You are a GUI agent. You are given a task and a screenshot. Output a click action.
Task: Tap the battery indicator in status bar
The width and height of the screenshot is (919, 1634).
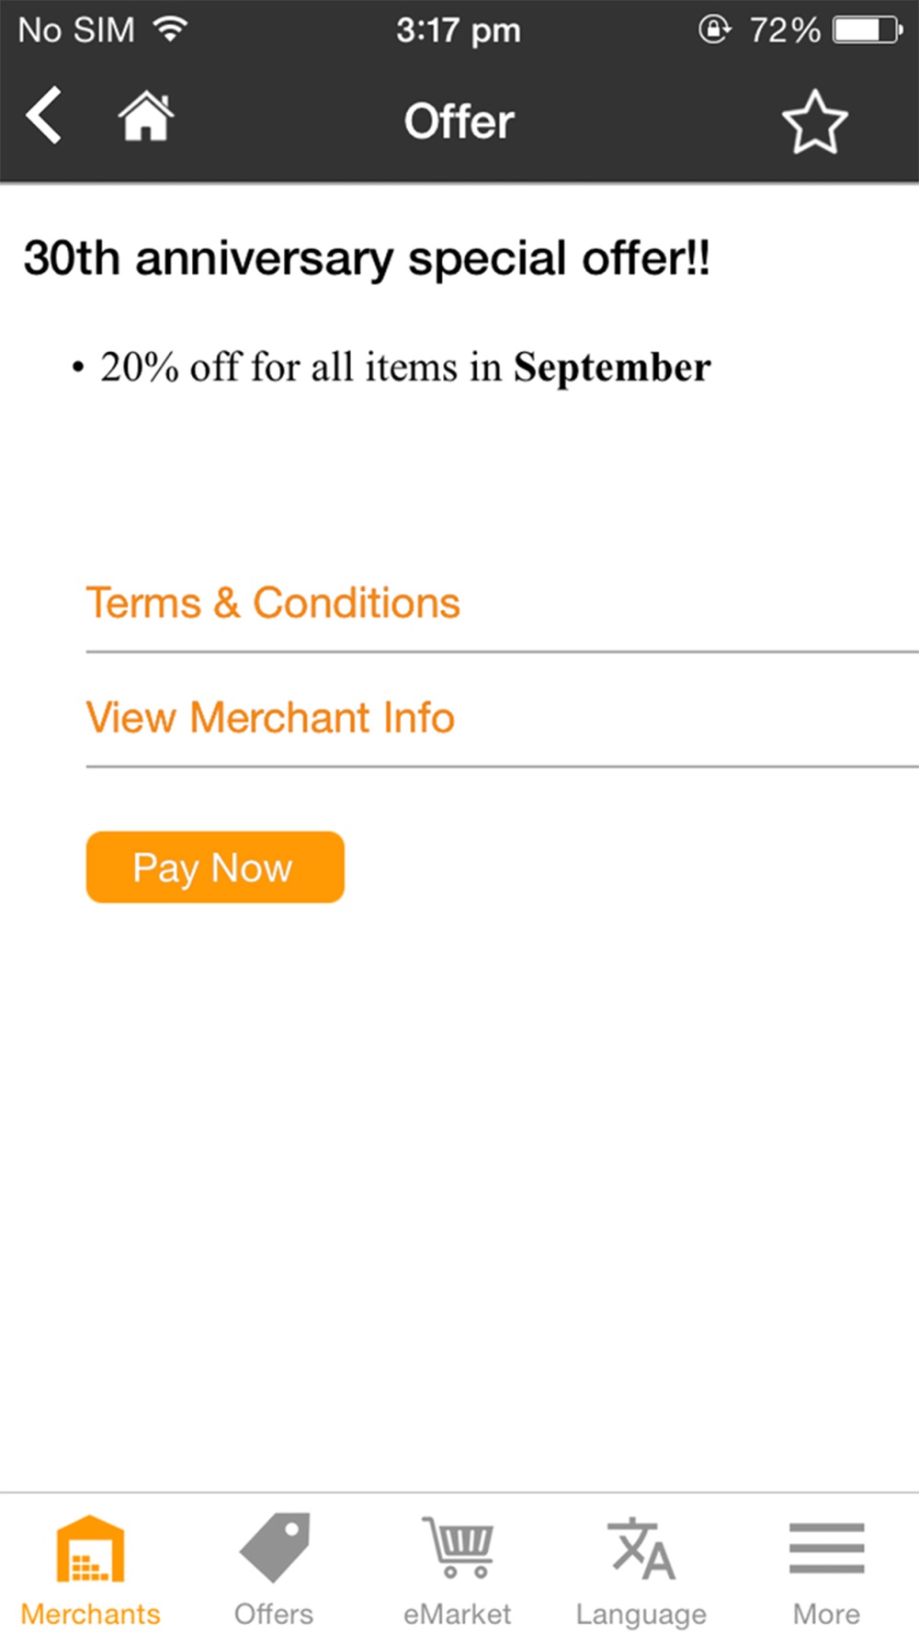click(x=868, y=30)
